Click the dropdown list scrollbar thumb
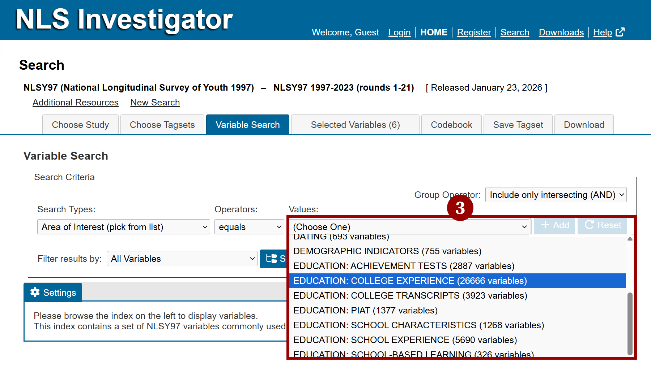 tap(630, 324)
